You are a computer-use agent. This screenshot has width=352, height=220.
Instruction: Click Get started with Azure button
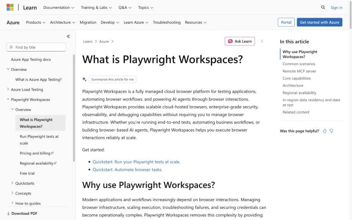319,22
